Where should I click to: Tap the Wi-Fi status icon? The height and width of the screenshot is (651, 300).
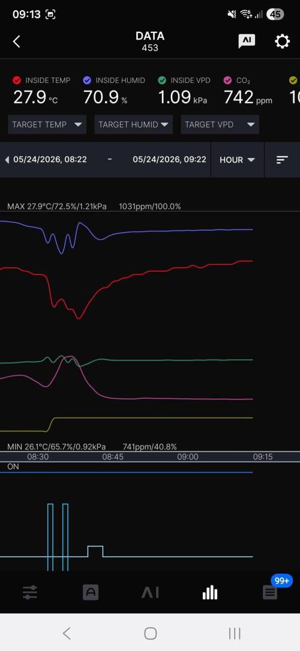click(x=246, y=14)
